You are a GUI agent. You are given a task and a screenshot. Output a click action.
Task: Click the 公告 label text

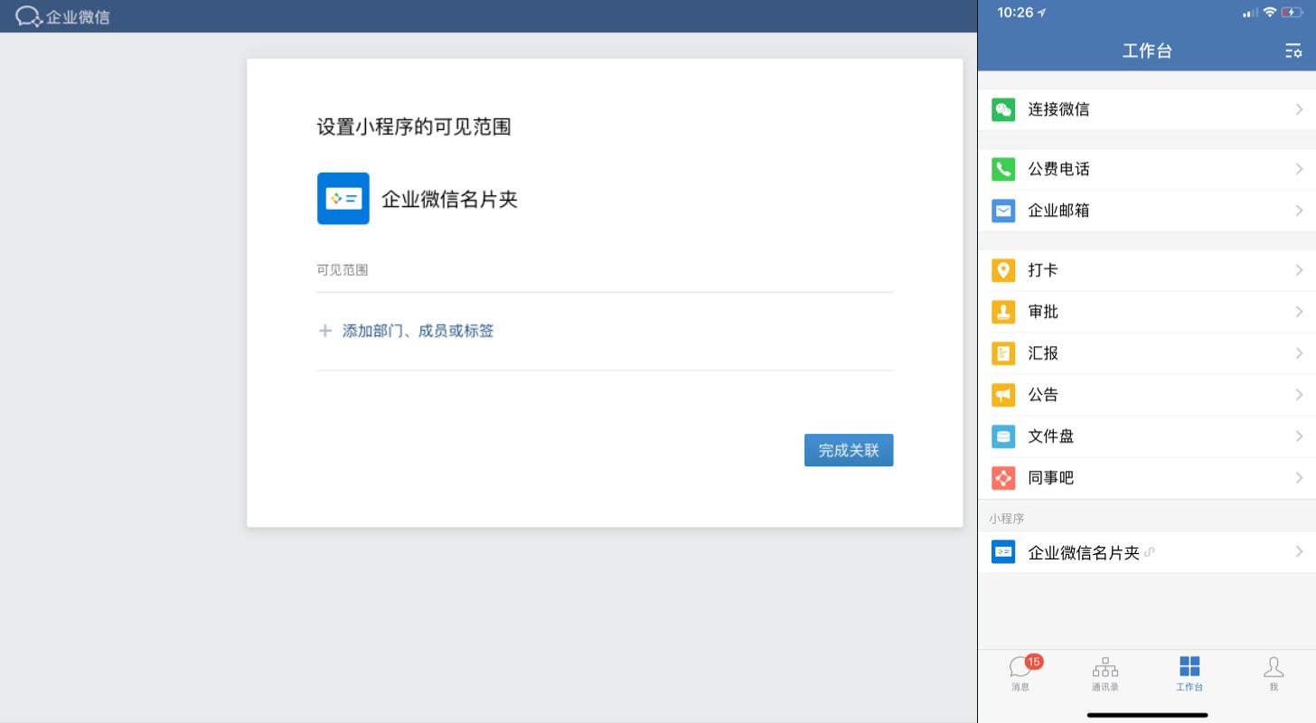[x=1043, y=395]
